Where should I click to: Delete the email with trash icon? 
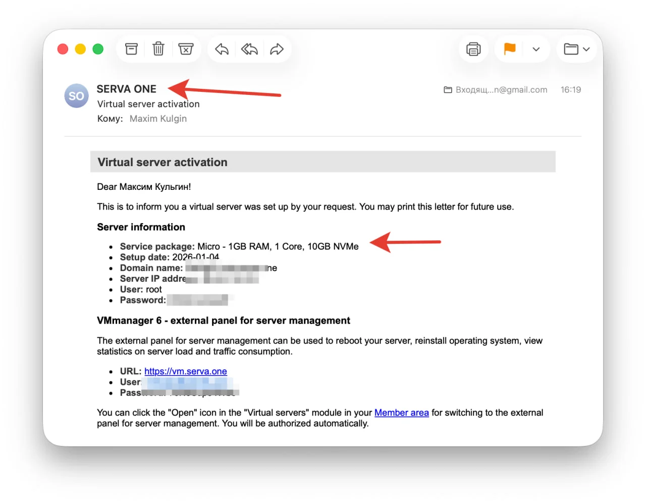click(x=158, y=49)
